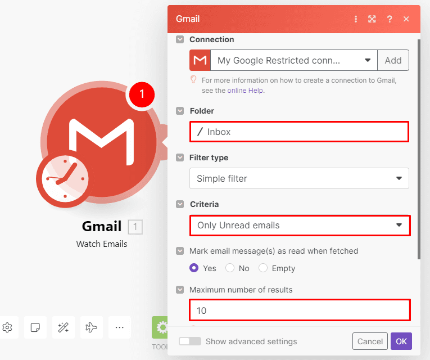Expand the Criteria Only Unread emails dropdown
Image resolution: width=430 pixels, height=360 pixels.
coord(300,225)
